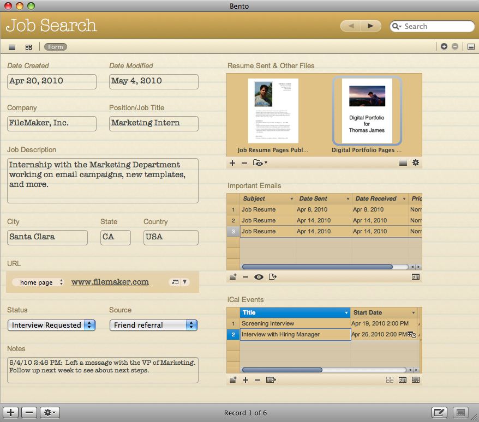
Task: Toggle list display in Resume files box
Action: click(x=403, y=162)
